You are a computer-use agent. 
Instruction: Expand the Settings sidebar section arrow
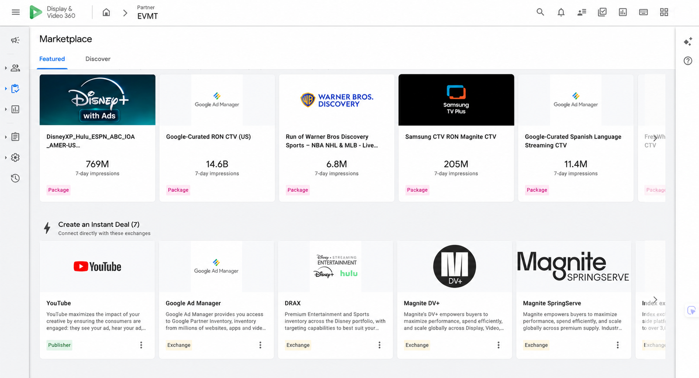(6, 157)
